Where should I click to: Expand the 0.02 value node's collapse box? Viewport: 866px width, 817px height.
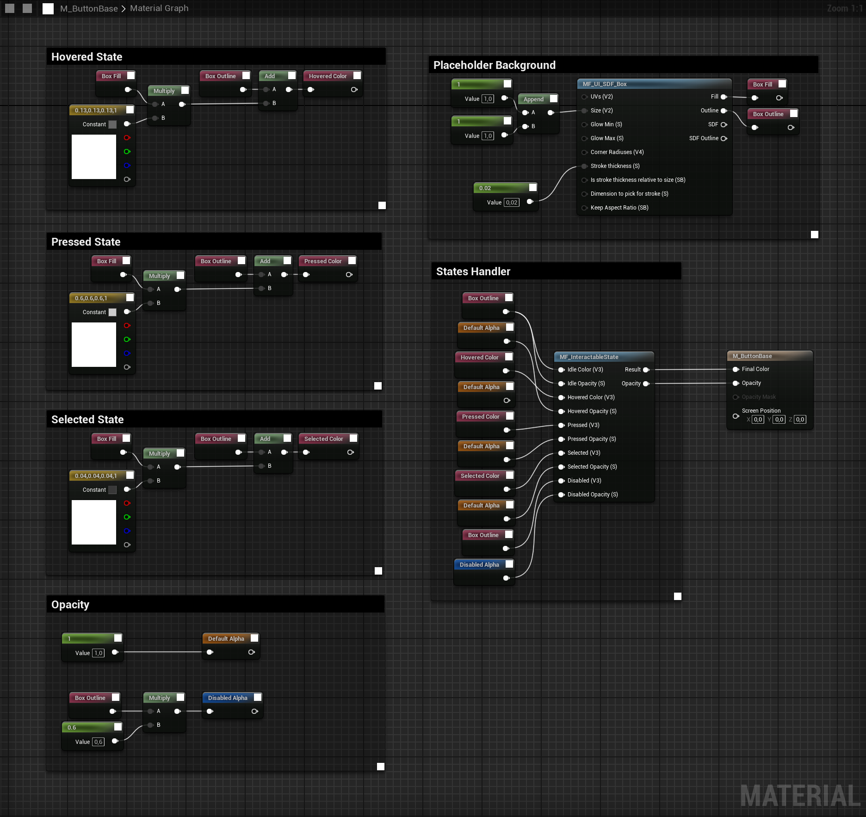tap(533, 187)
